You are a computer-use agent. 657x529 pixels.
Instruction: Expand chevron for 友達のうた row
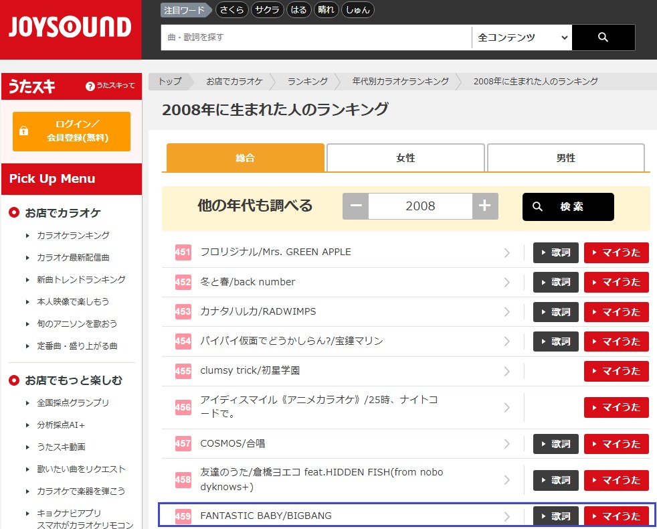click(506, 480)
